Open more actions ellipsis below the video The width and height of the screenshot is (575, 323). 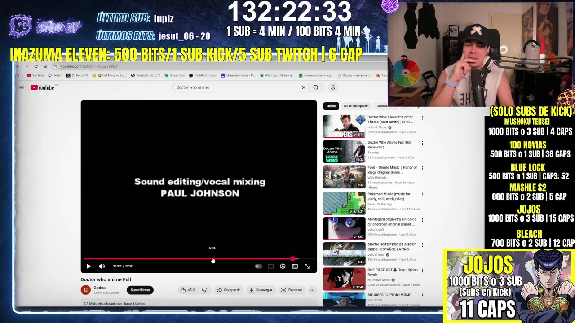pyautogui.click(x=312, y=290)
